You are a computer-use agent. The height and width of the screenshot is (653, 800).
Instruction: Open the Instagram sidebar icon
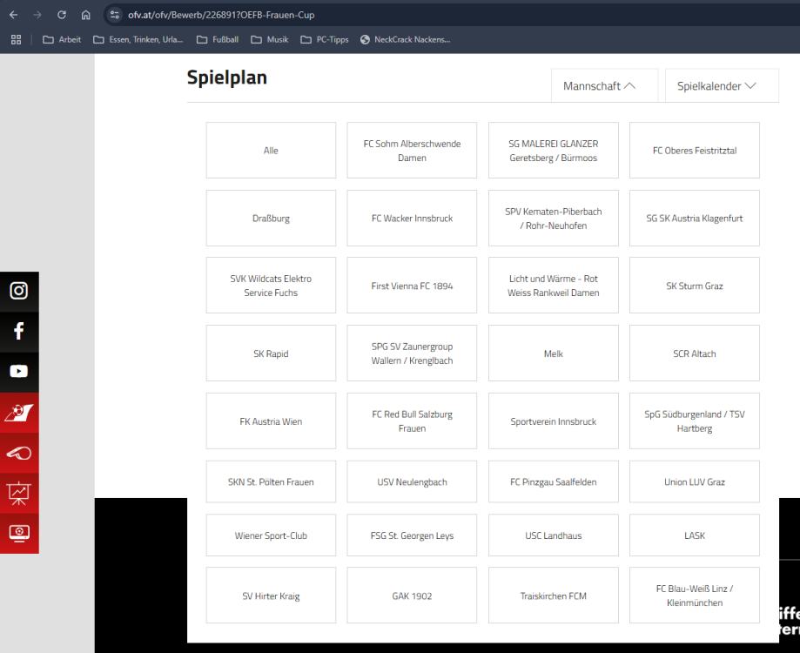[18, 291]
